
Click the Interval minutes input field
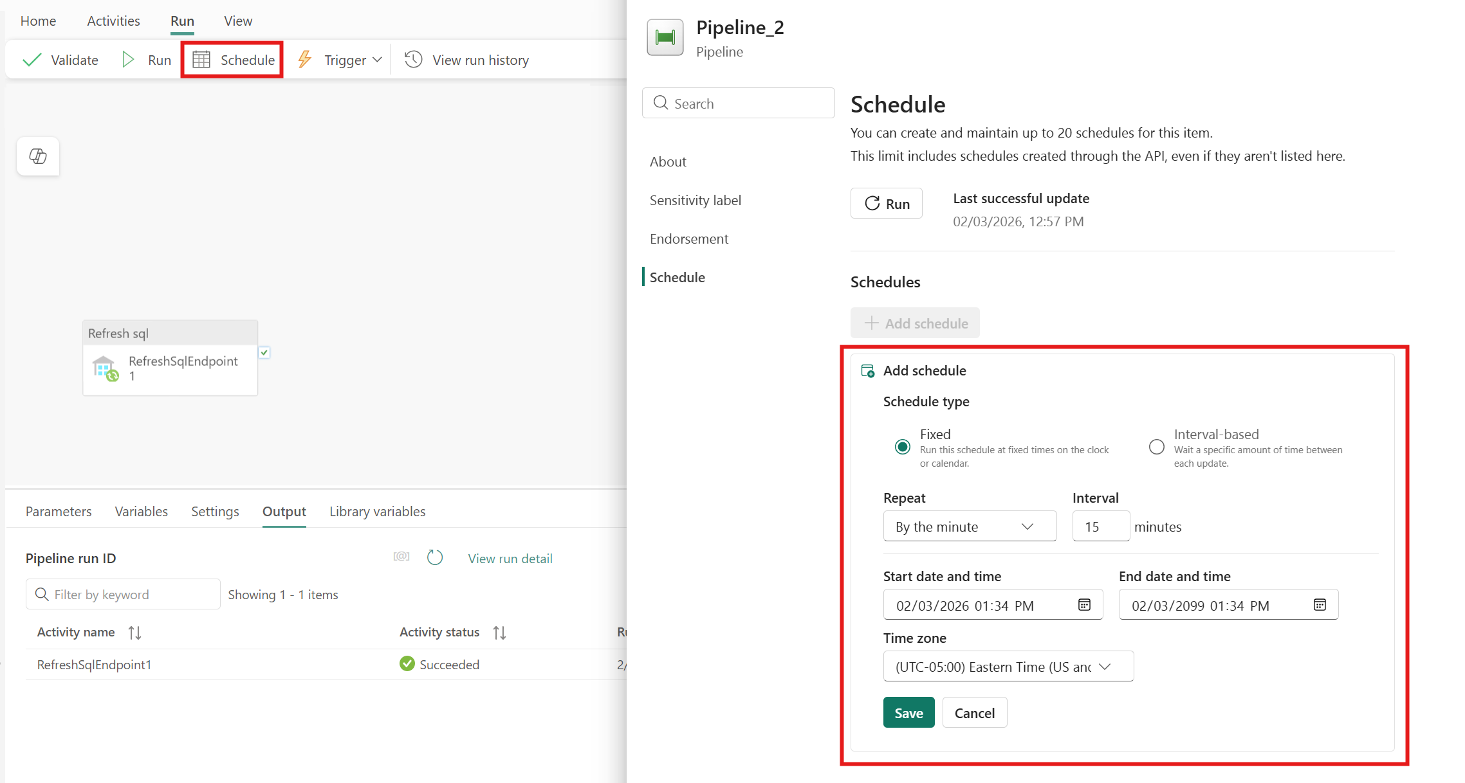pyautogui.click(x=1100, y=526)
